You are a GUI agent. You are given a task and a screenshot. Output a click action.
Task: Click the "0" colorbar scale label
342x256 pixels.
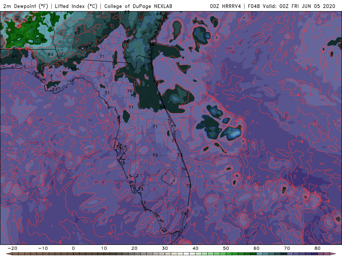[x=73, y=248]
